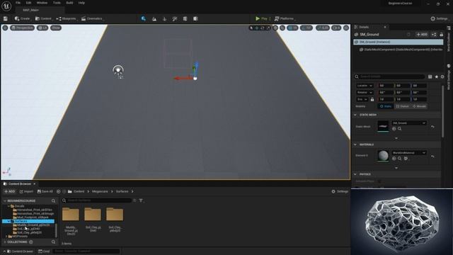The width and height of the screenshot is (453, 255).
Task: Use selected asset for Static Mesh slot
Action: [x=394, y=129]
